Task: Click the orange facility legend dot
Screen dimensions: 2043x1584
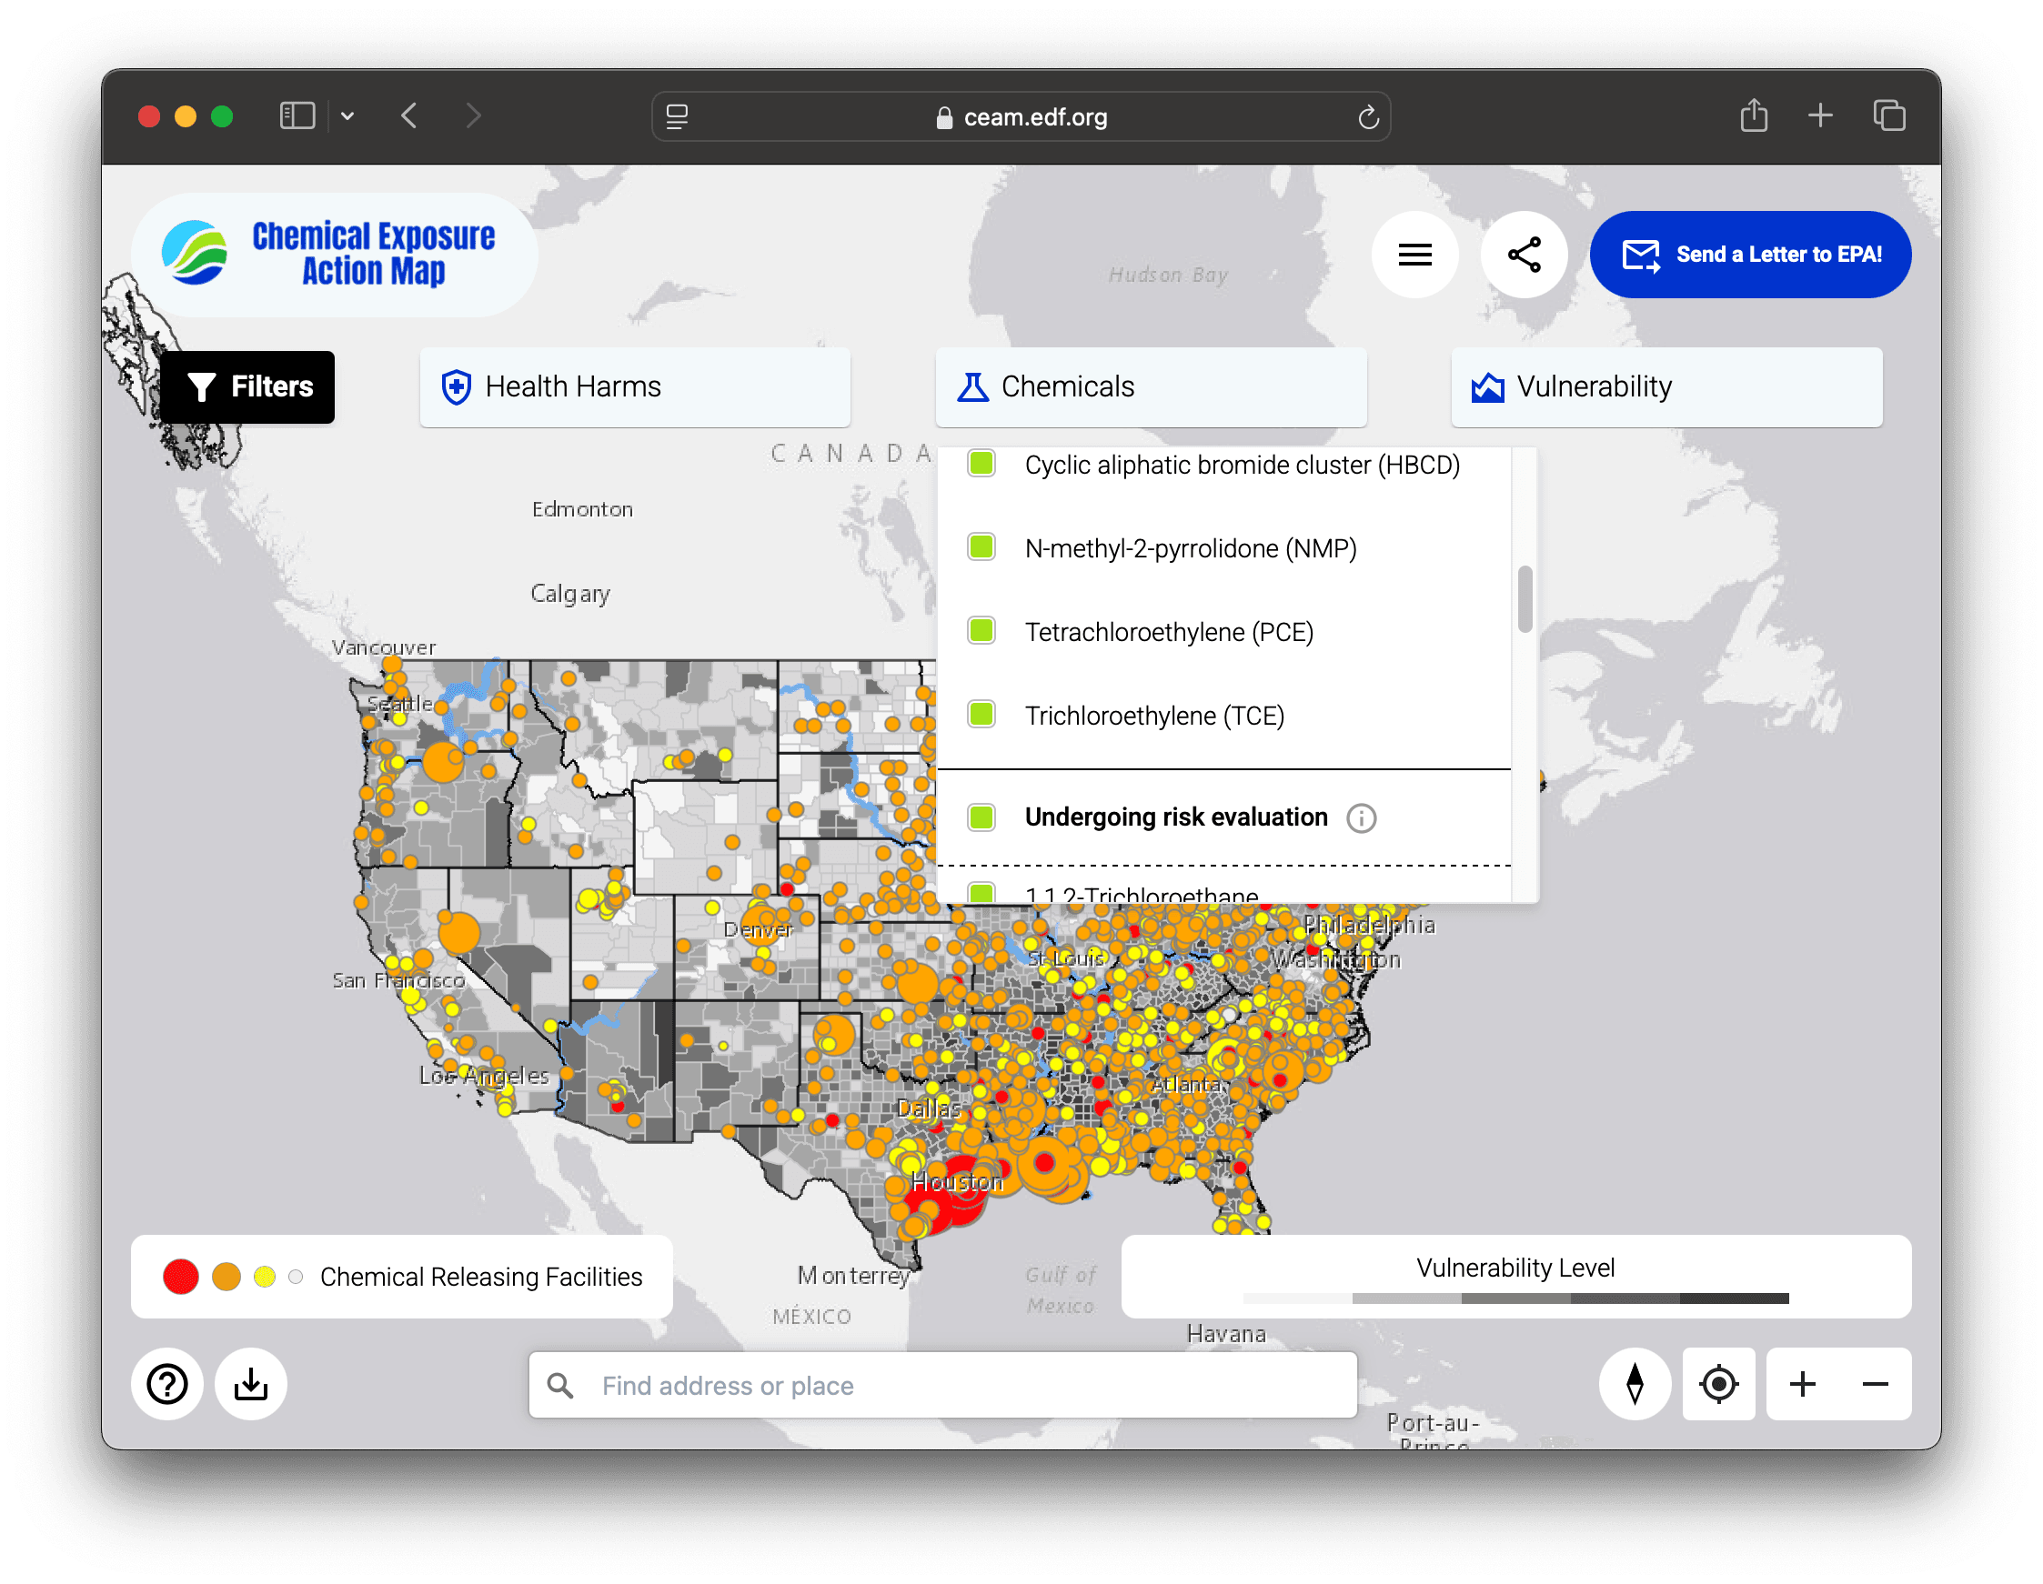Action: point(226,1277)
